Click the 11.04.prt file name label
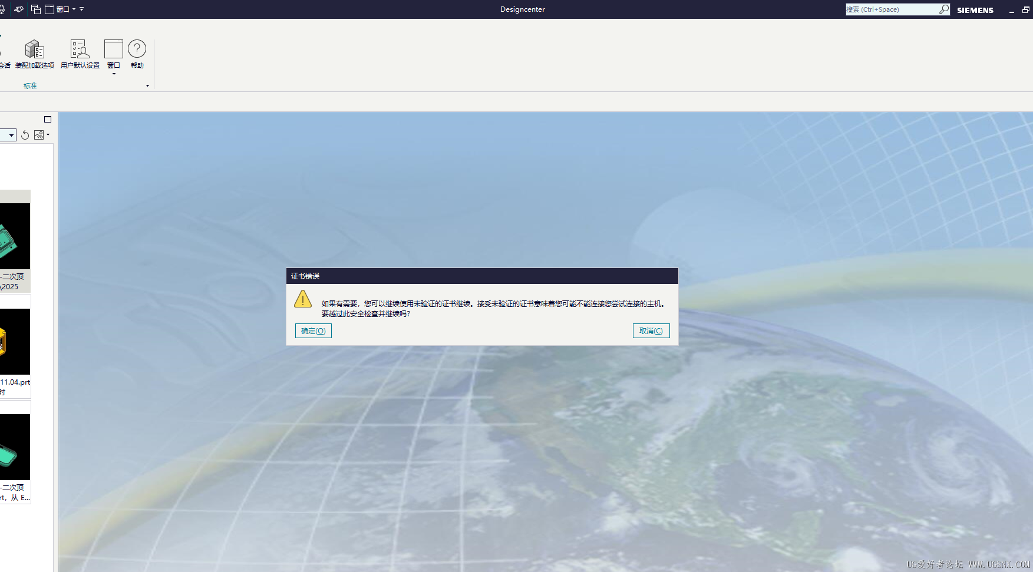 coord(15,382)
